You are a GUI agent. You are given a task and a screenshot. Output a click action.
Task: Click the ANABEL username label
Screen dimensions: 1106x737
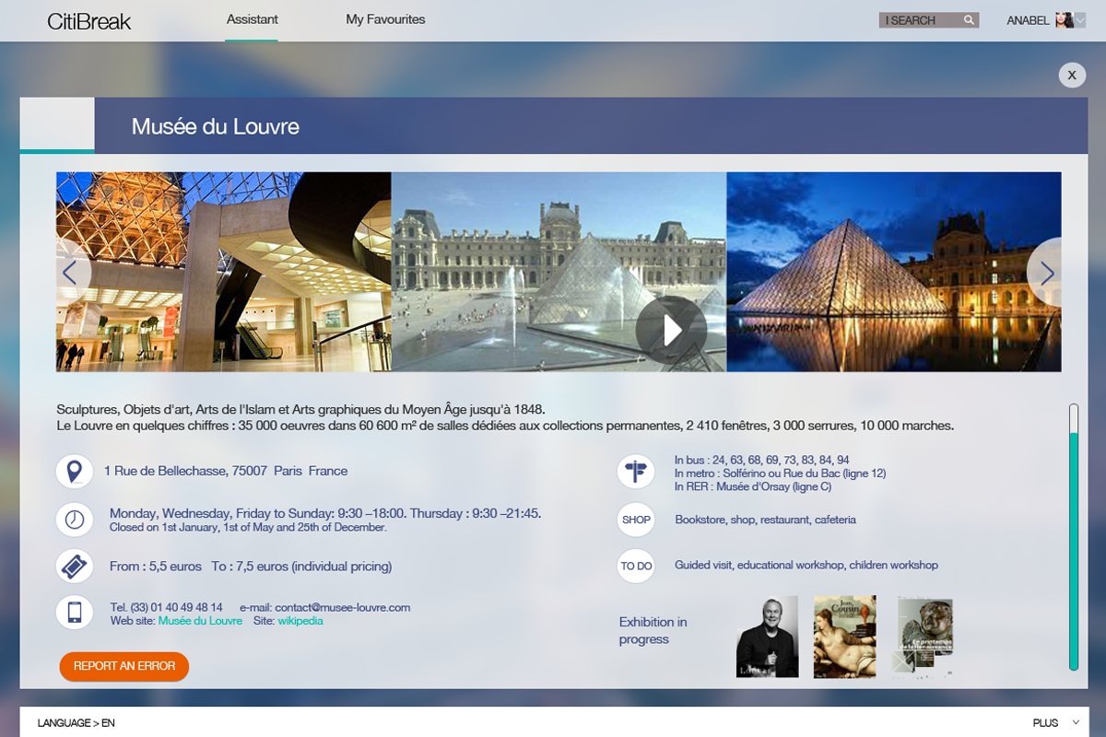tap(1028, 20)
